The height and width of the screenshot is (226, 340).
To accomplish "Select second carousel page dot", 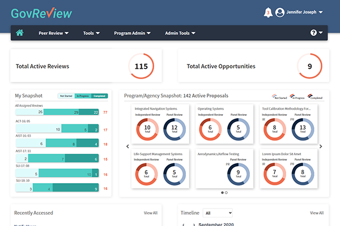I will tap(226, 193).
